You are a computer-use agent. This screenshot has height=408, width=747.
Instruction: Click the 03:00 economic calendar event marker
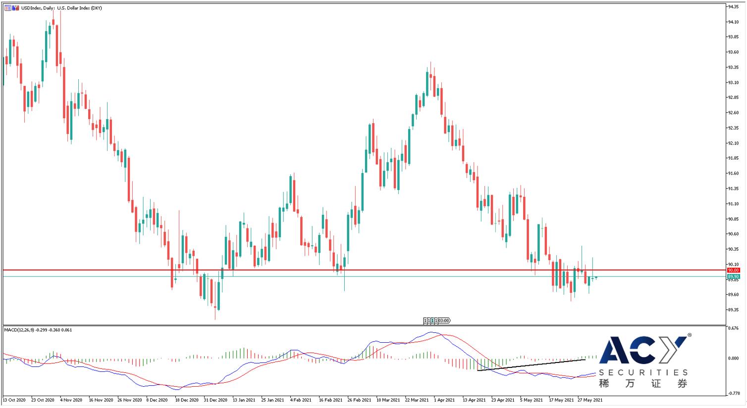coord(444,320)
